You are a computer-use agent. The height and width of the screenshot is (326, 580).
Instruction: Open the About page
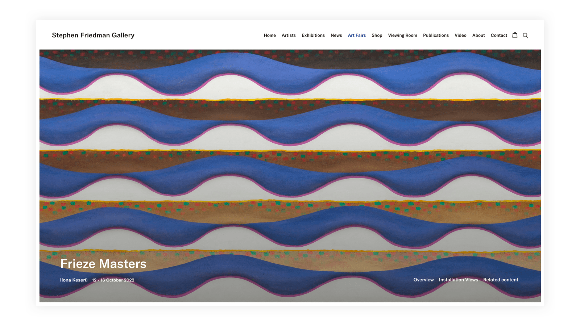coord(478,35)
